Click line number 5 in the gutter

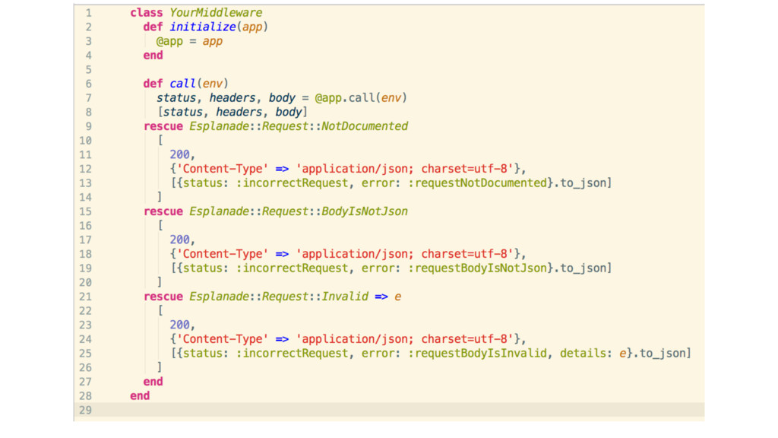coord(88,69)
